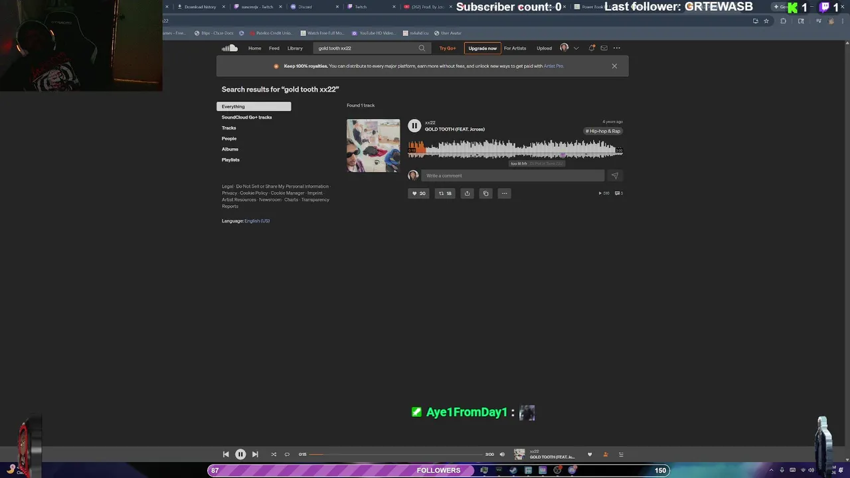Like the track with the heart button
The image size is (850, 478).
(x=418, y=193)
